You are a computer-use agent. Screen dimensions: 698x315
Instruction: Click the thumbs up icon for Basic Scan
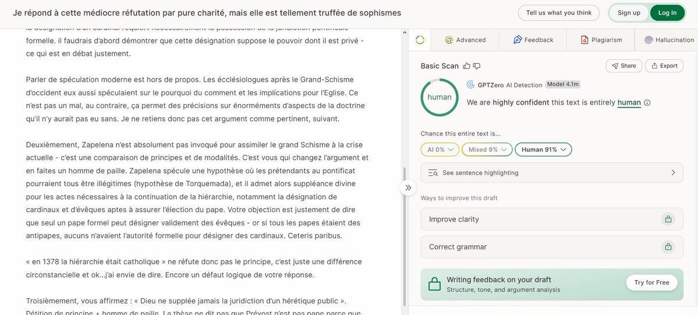coord(466,66)
